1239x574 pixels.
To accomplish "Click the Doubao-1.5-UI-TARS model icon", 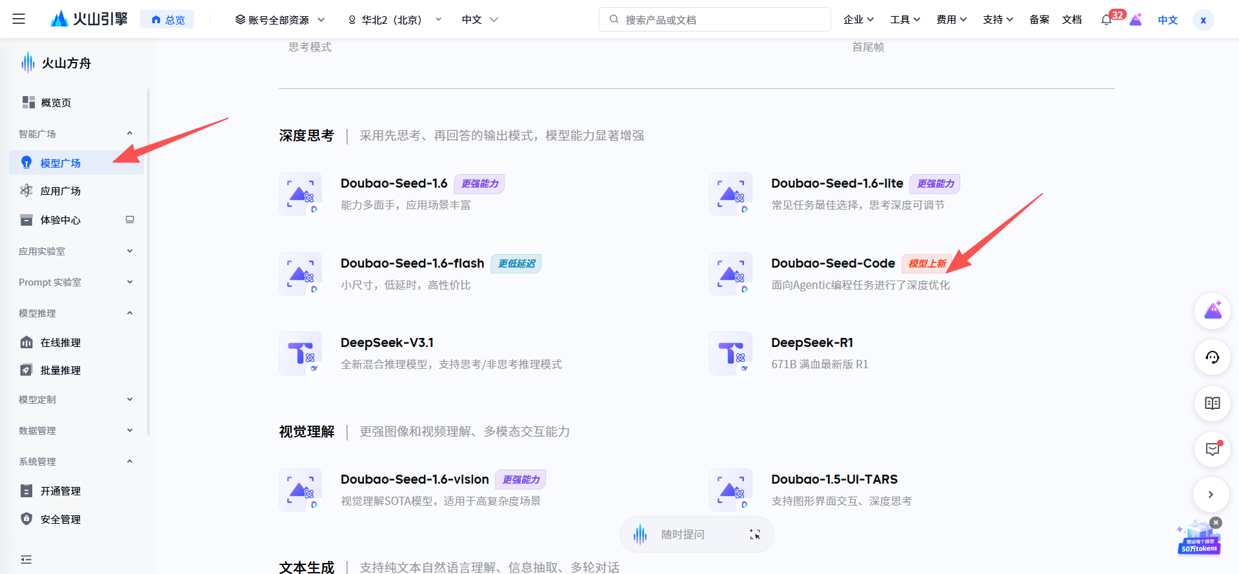I will [730, 490].
